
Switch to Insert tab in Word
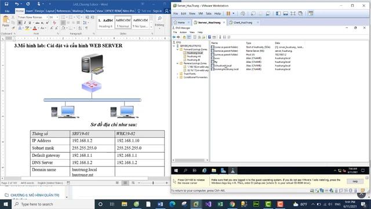30,11
